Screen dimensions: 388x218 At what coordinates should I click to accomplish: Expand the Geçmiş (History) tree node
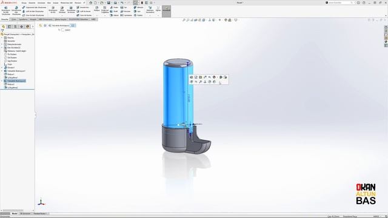[2, 38]
